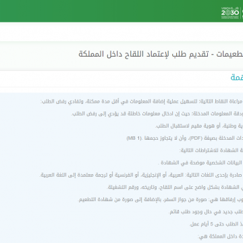Click the Arabic, English, or French languages line
The image size is (243, 243).
[142, 175]
